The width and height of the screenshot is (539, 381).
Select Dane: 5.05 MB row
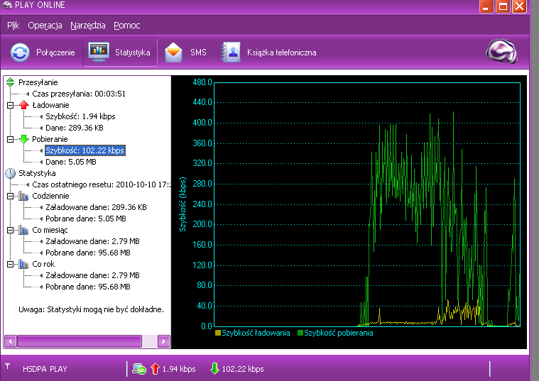[x=71, y=162]
